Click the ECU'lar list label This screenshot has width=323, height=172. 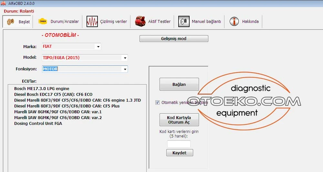pos(29,81)
